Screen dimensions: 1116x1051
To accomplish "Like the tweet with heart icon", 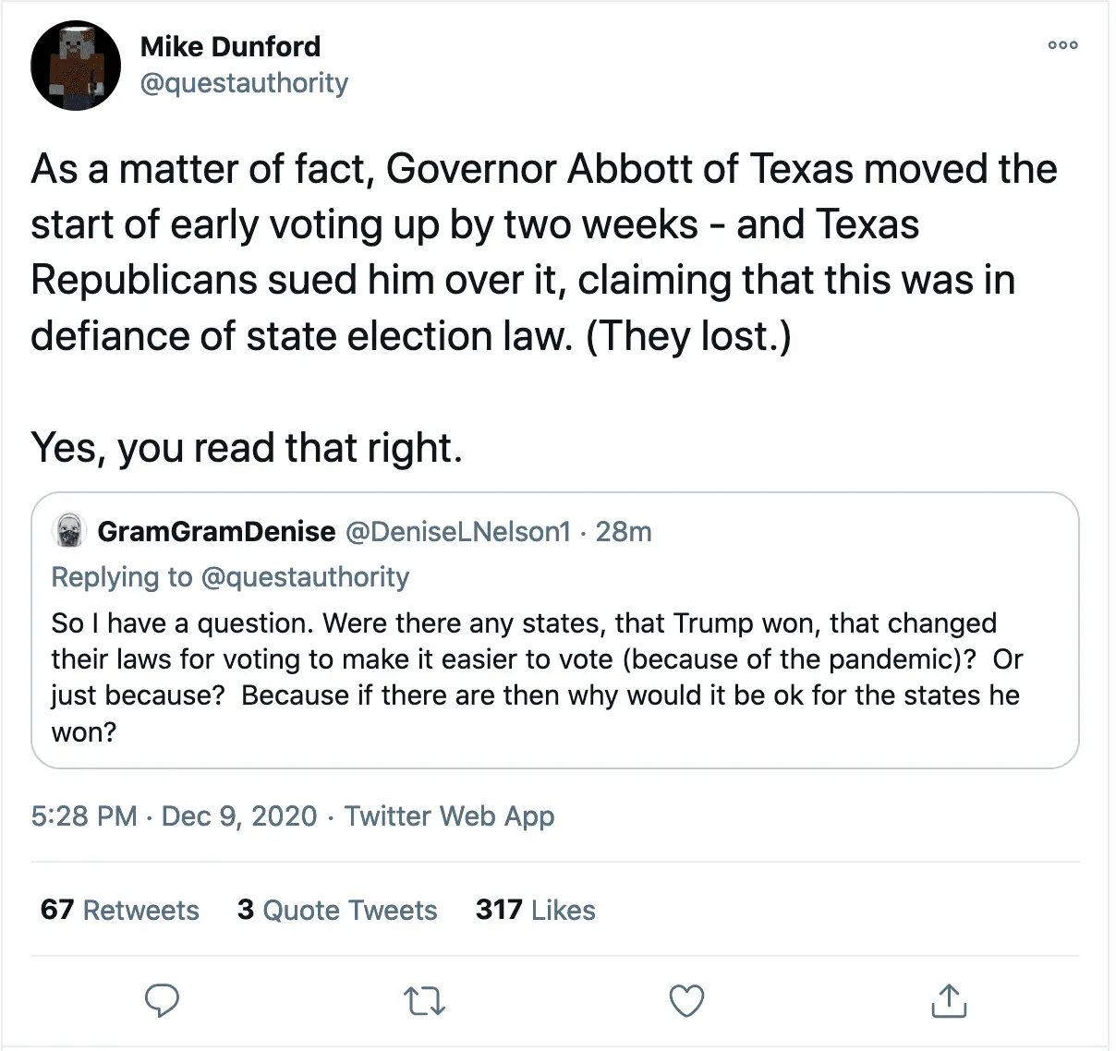I will tap(686, 1001).
